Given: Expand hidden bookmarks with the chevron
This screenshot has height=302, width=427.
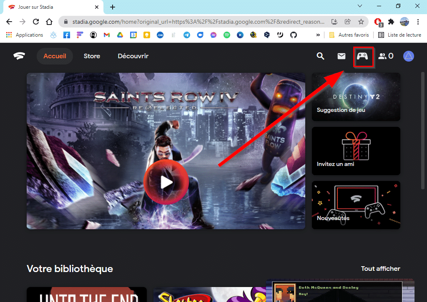Looking at the screenshot, I should tap(318, 35).
